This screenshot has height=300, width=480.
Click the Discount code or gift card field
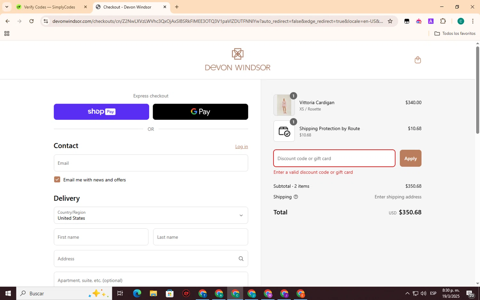334,158
